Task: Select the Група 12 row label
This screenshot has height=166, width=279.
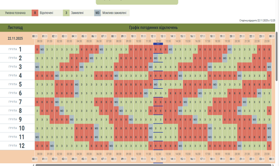Action: tap(15, 145)
